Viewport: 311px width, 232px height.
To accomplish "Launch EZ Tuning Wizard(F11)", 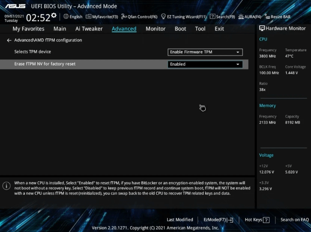I will pyautogui.click(x=184, y=17).
